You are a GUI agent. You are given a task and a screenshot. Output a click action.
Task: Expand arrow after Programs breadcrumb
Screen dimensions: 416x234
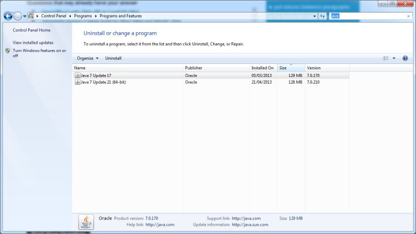coord(96,16)
